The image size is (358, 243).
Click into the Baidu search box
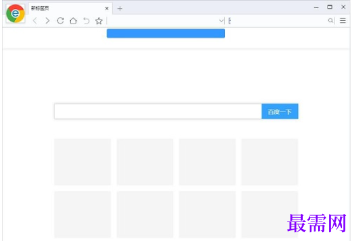158,111
